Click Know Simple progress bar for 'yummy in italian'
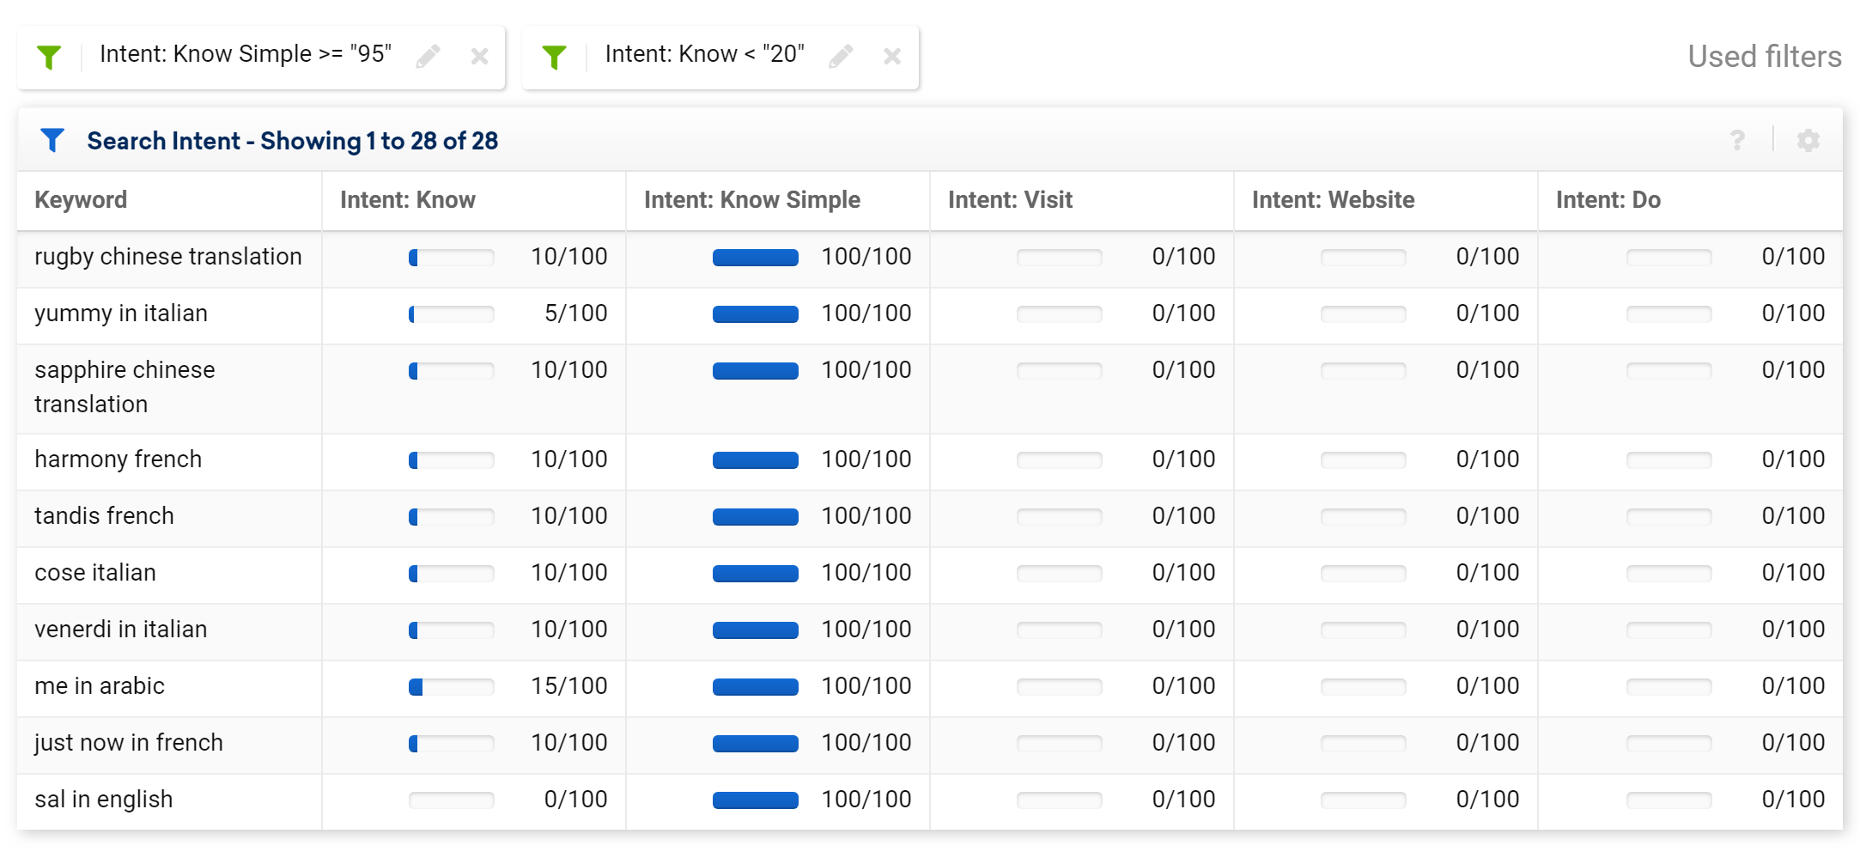Viewport: 1860px width, 864px height. [x=756, y=314]
